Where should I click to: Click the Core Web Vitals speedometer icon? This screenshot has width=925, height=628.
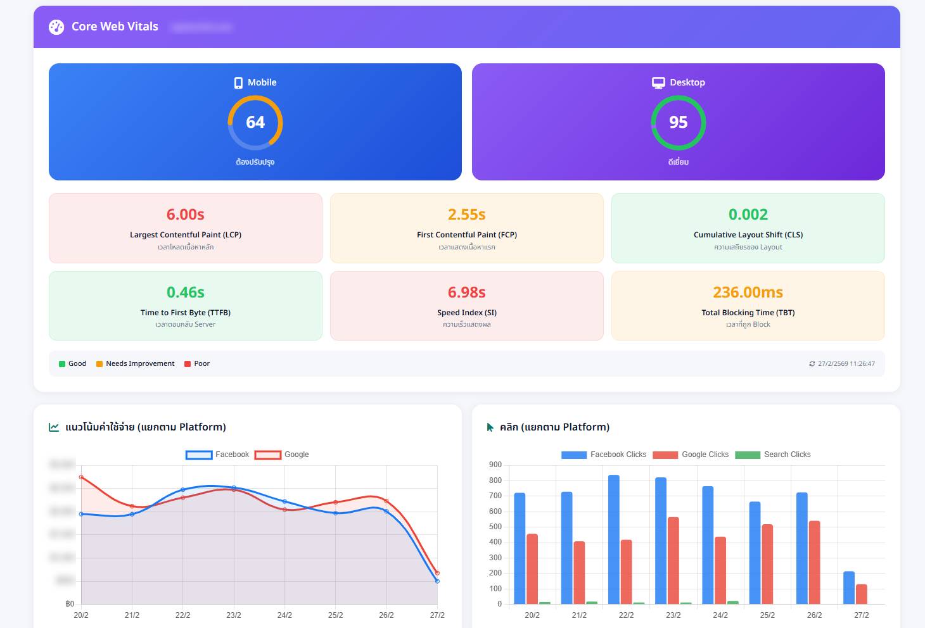click(56, 27)
